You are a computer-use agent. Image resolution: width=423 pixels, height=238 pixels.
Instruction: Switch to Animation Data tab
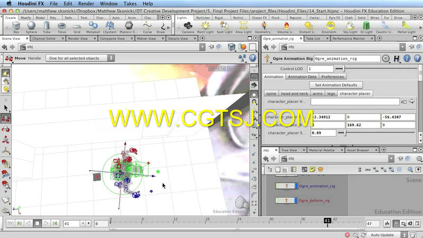(302, 77)
